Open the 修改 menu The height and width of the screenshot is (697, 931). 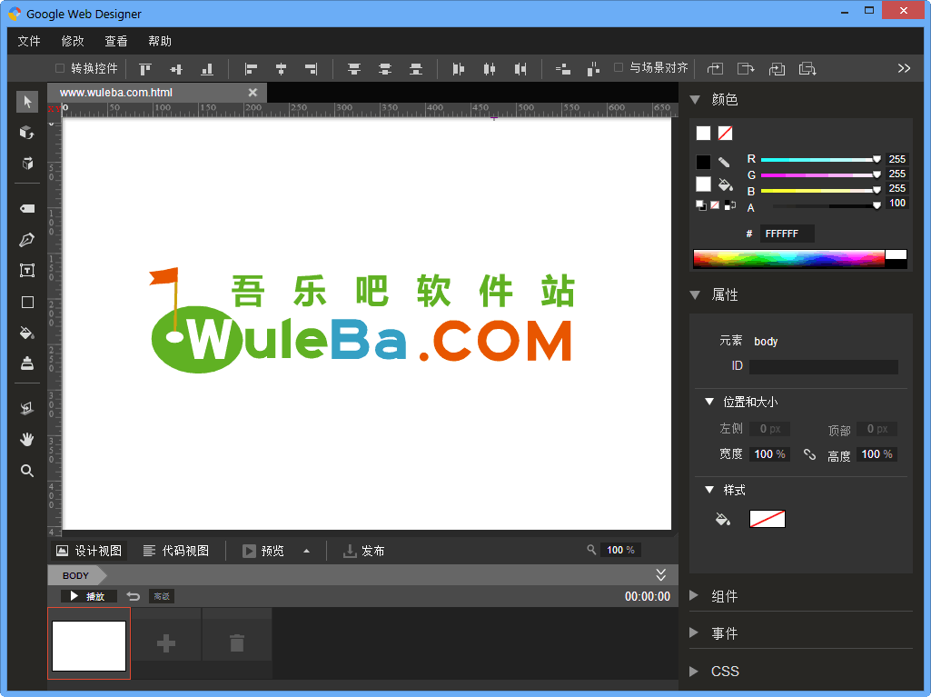point(73,41)
